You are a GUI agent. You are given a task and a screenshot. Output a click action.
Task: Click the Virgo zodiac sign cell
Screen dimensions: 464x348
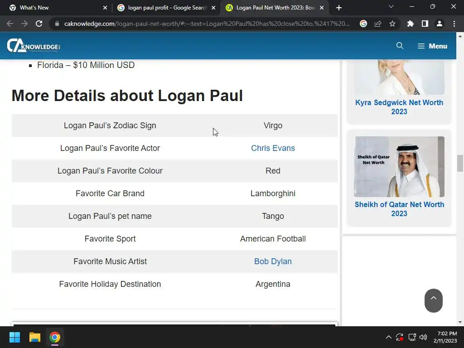pyautogui.click(x=273, y=126)
